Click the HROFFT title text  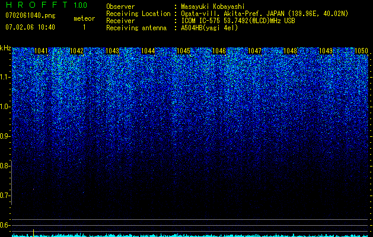[x=37, y=5]
